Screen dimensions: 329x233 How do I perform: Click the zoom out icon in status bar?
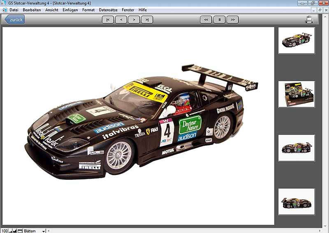(x=11, y=231)
